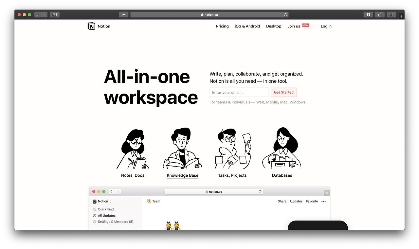Reload the page with refresh icon
The height and width of the screenshot is (249, 419).
click(x=285, y=15)
